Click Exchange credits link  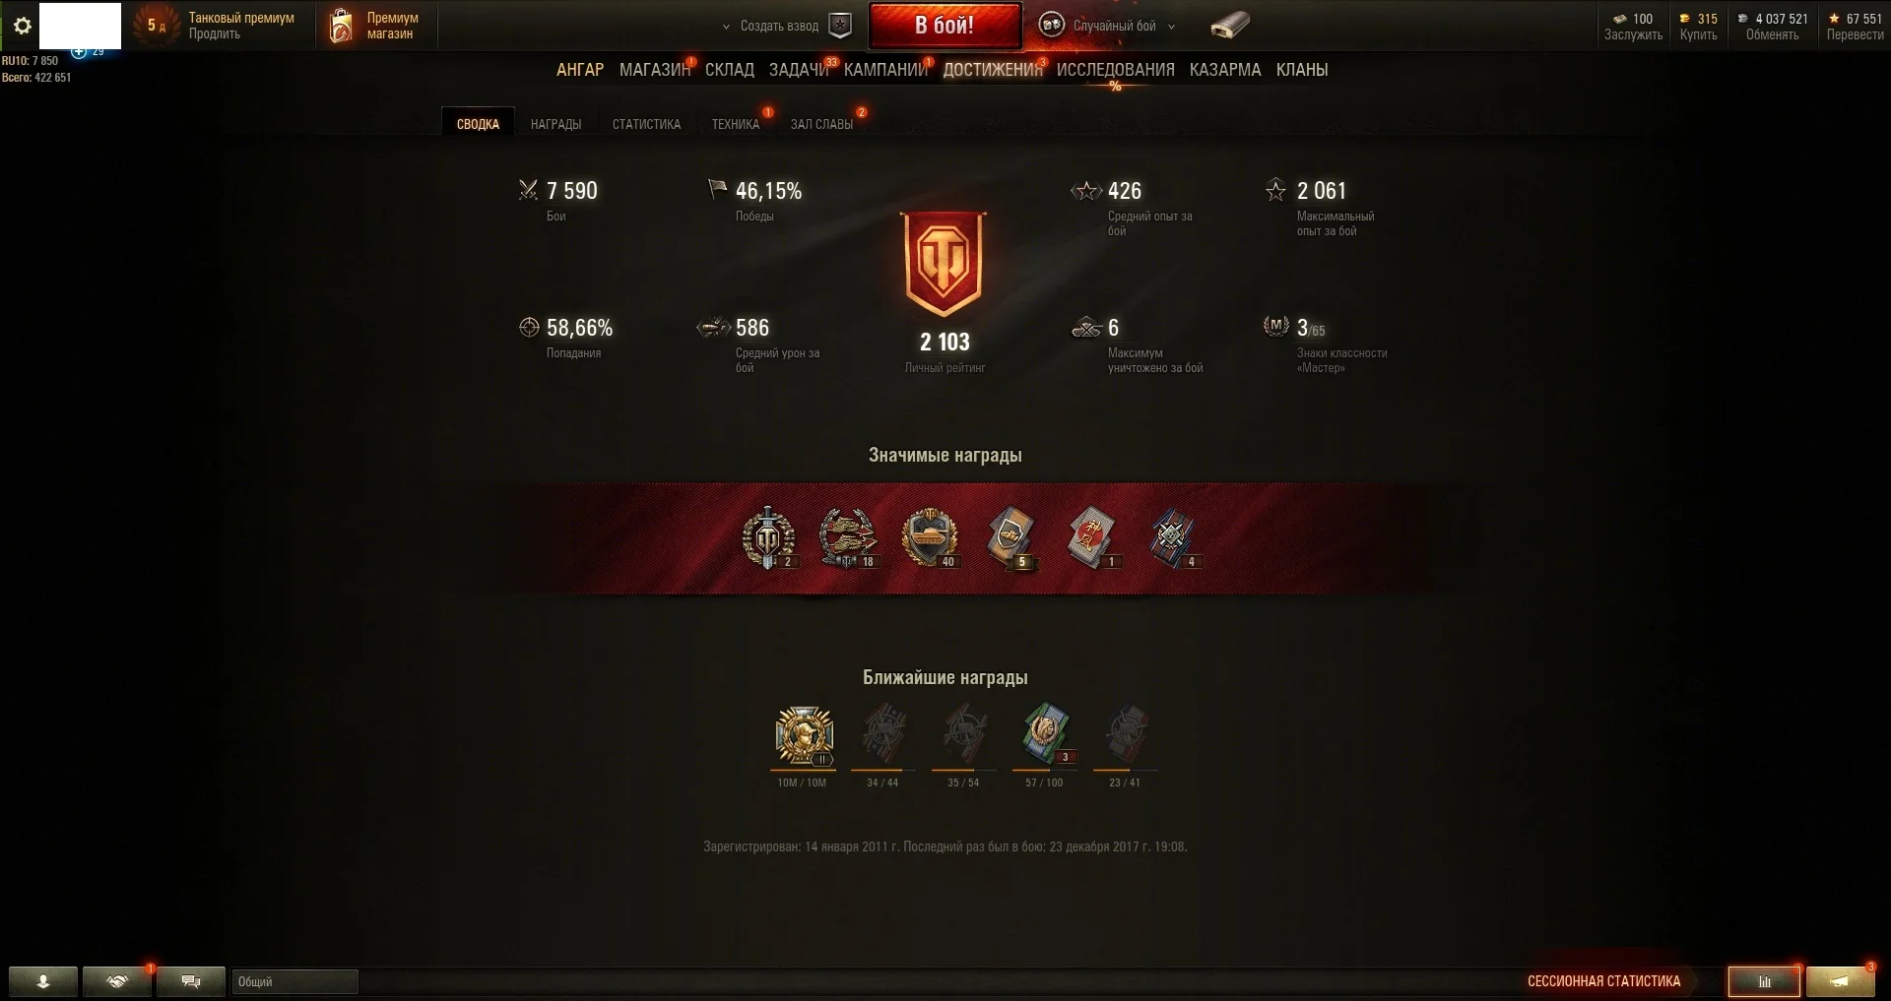coord(1772,34)
